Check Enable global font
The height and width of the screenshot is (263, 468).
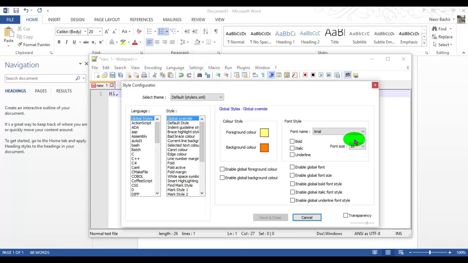coord(292,167)
